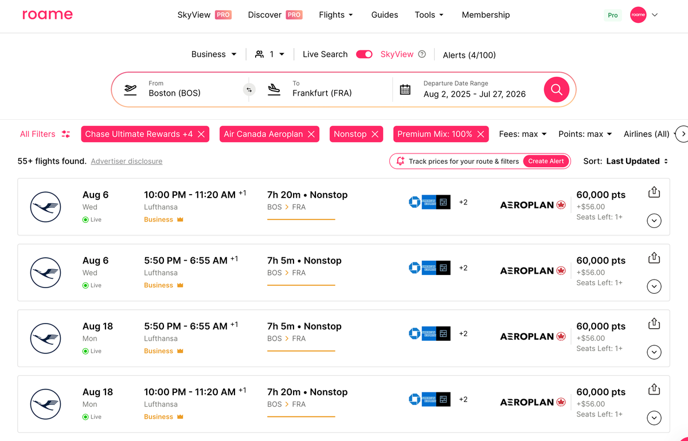This screenshot has width=688, height=441.
Task: Click the Lufthansa logo on Aug 18 10:00 PM flight
Action: click(x=45, y=404)
